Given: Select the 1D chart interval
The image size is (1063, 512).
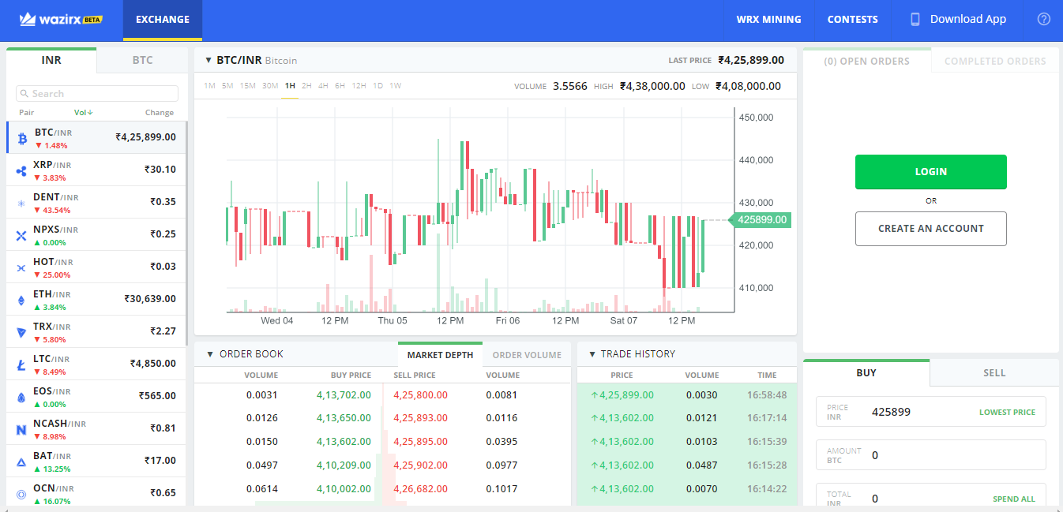Looking at the screenshot, I should coord(377,85).
